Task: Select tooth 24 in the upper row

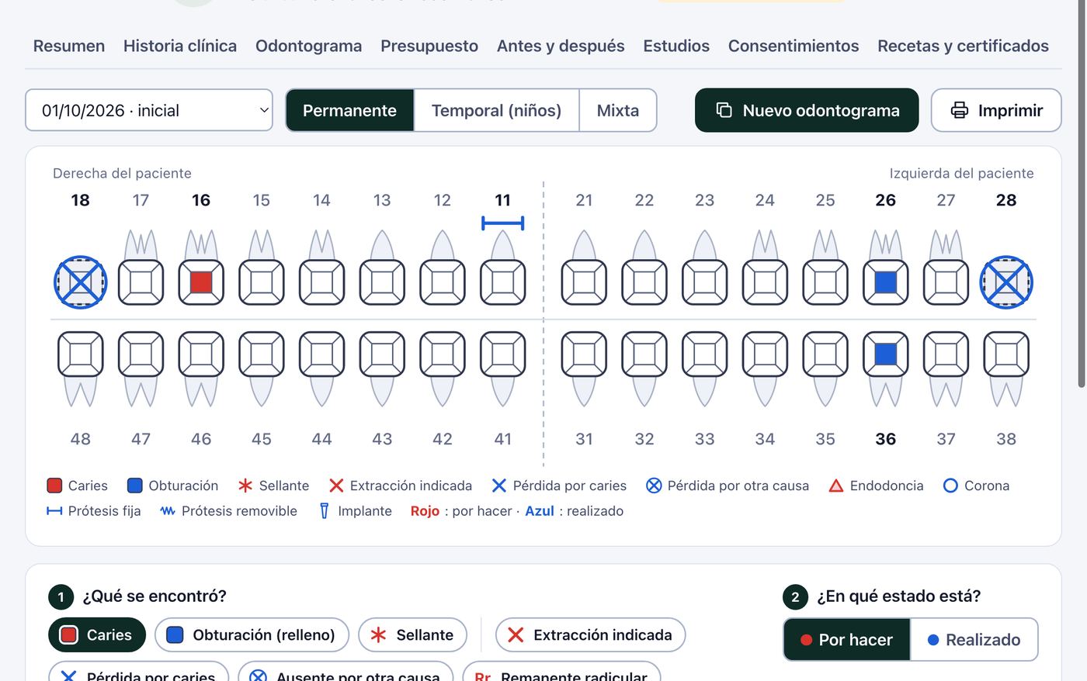Action: tap(765, 282)
